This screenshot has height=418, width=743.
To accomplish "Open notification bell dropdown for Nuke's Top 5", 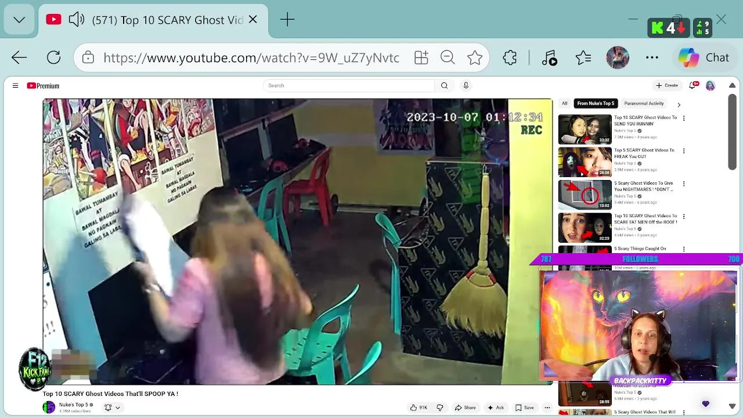I will [112, 408].
